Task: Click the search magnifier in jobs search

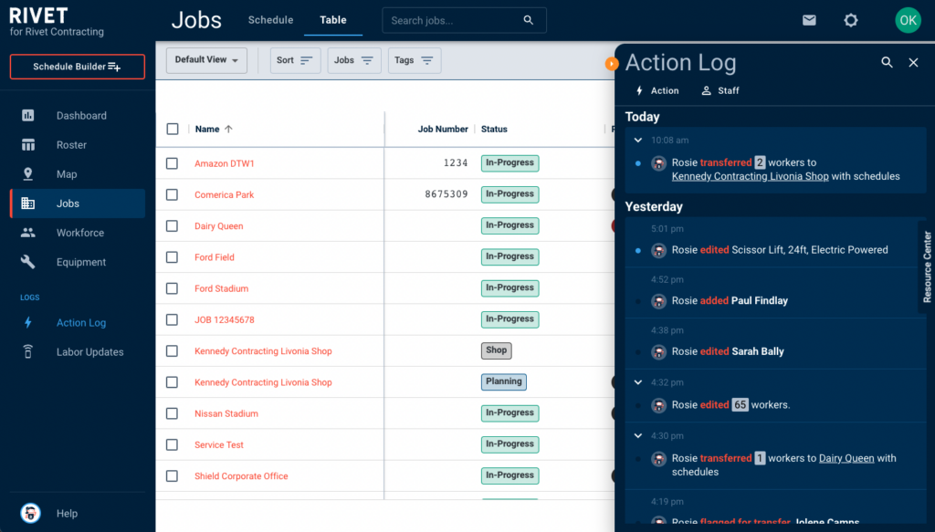Action: (x=529, y=20)
